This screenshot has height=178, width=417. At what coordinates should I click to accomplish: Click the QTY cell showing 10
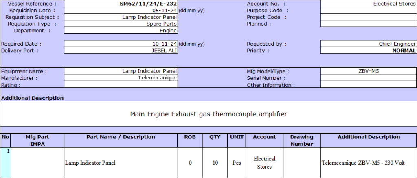[x=215, y=163]
